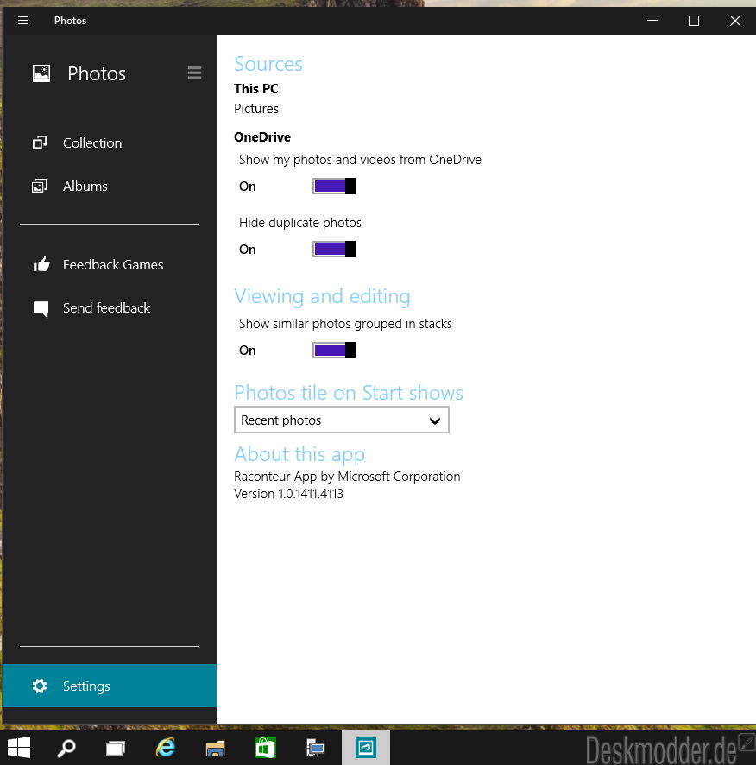Viewport: 756px width, 765px height.
Task: Click the Send feedback speech bubble icon
Action: click(41, 308)
